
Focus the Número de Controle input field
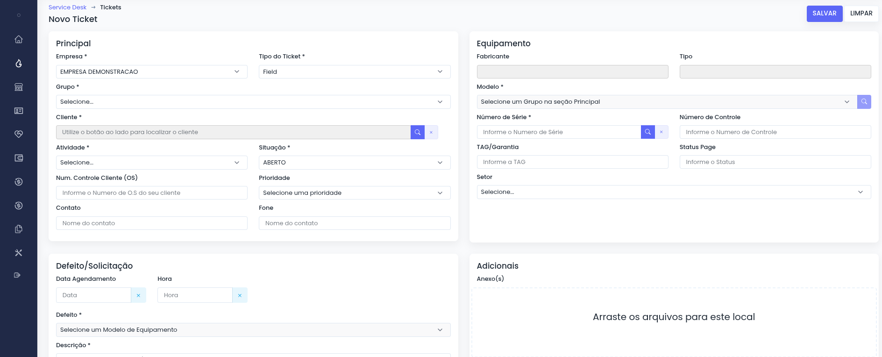(x=775, y=132)
